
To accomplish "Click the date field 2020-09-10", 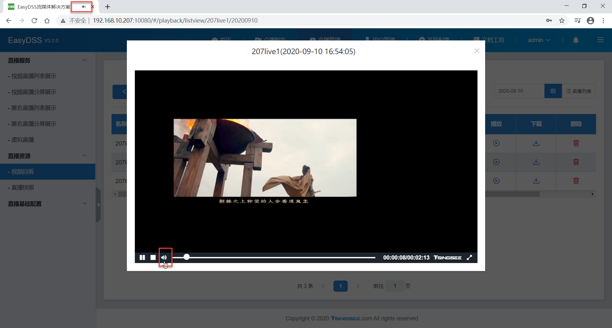I will click(x=519, y=91).
